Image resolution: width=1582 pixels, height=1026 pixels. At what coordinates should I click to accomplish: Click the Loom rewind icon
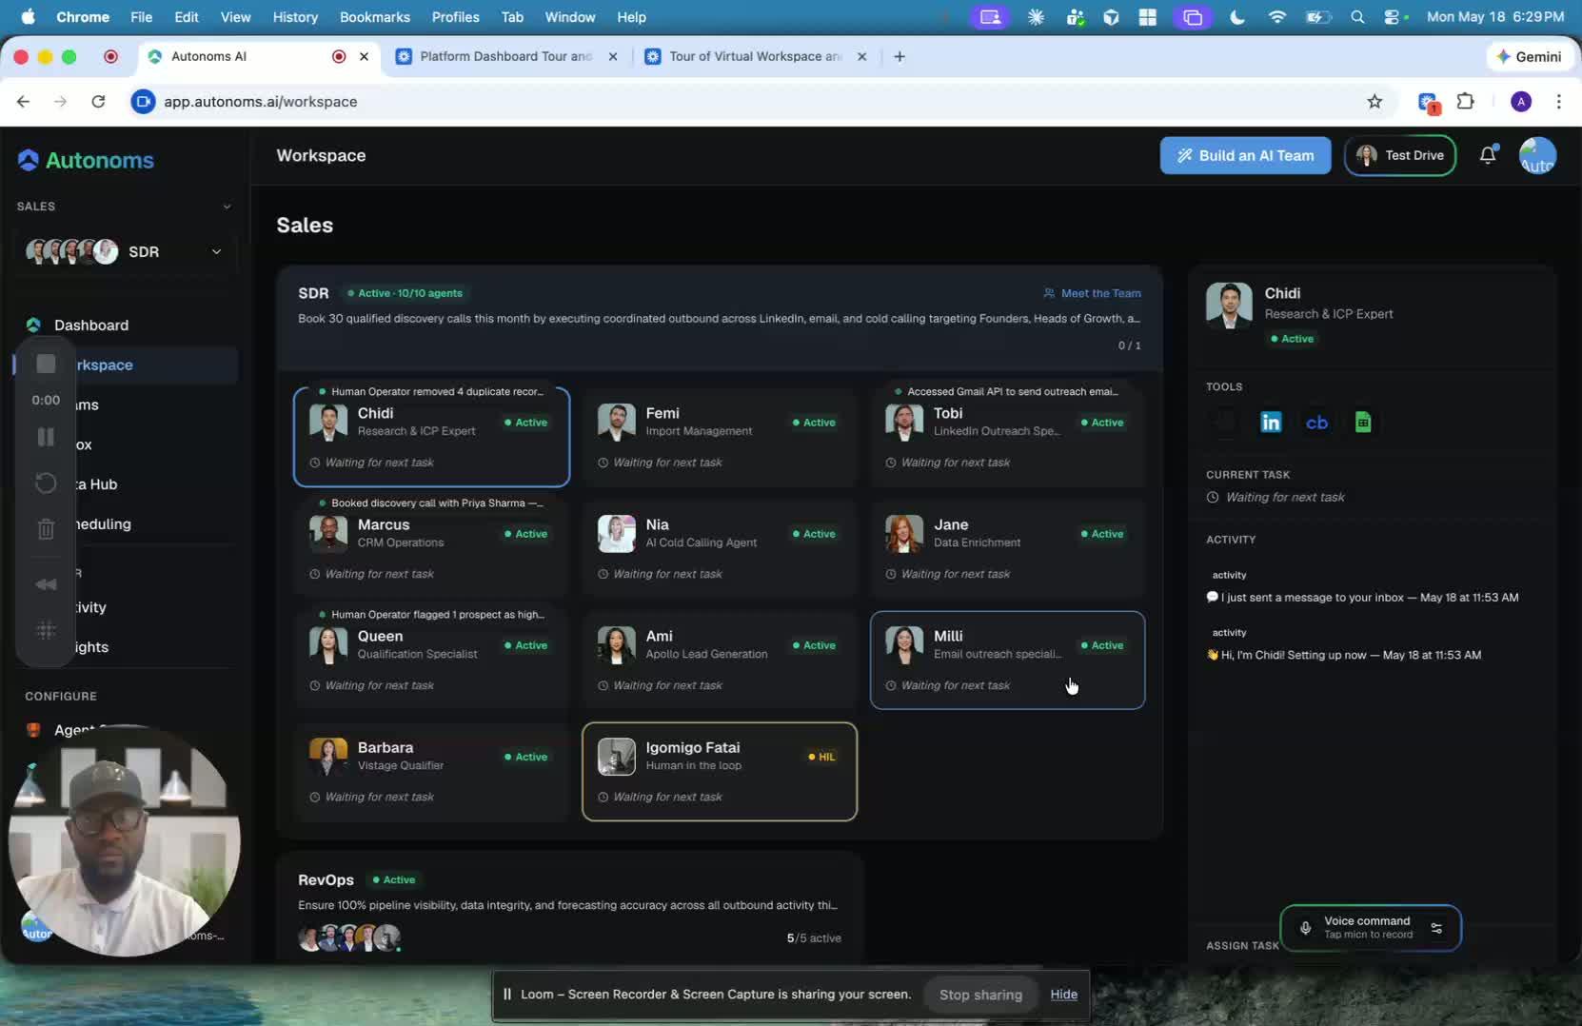click(x=46, y=584)
